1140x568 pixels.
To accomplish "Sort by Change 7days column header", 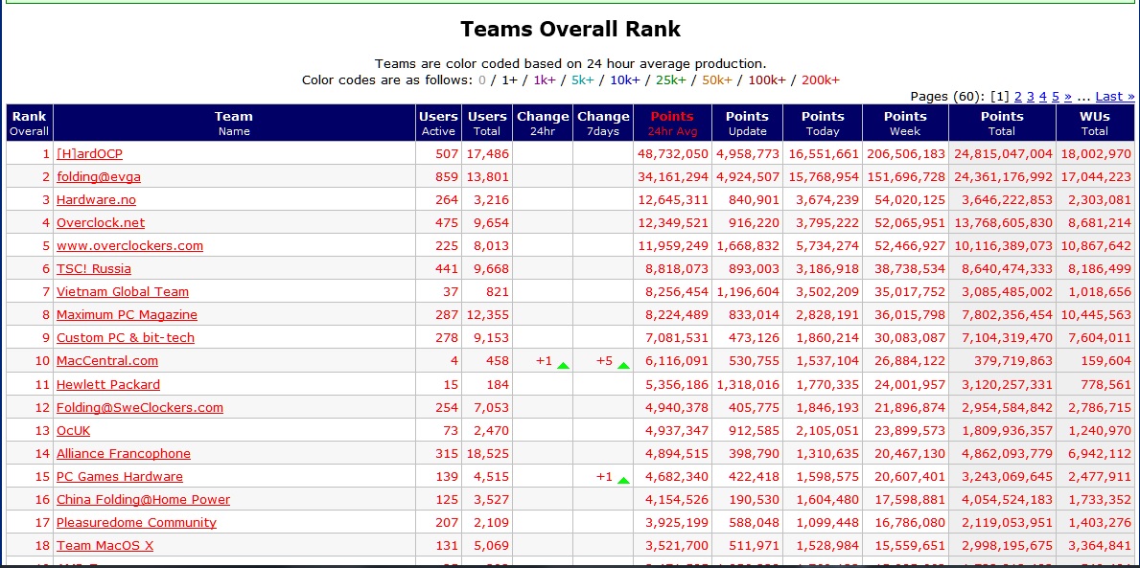I will click(x=603, y=123).
